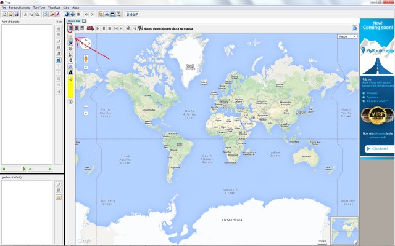The height and width of the screenshot is (246, 395).
Task: Open the TomTom menu
Action: click(39, 7)
